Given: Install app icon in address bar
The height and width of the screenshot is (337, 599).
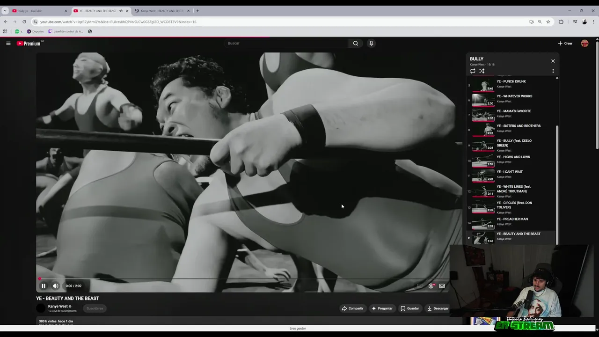Looking at the screenshot, I should pos(531,22).
